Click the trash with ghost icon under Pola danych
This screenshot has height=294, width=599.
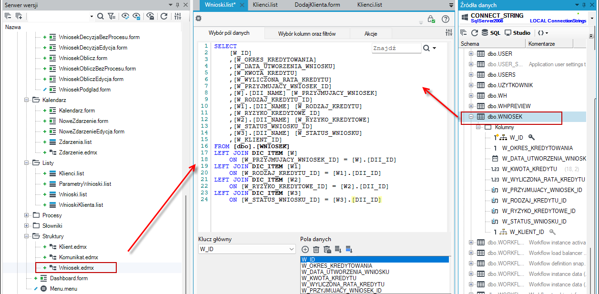click(x=327, y=249)
